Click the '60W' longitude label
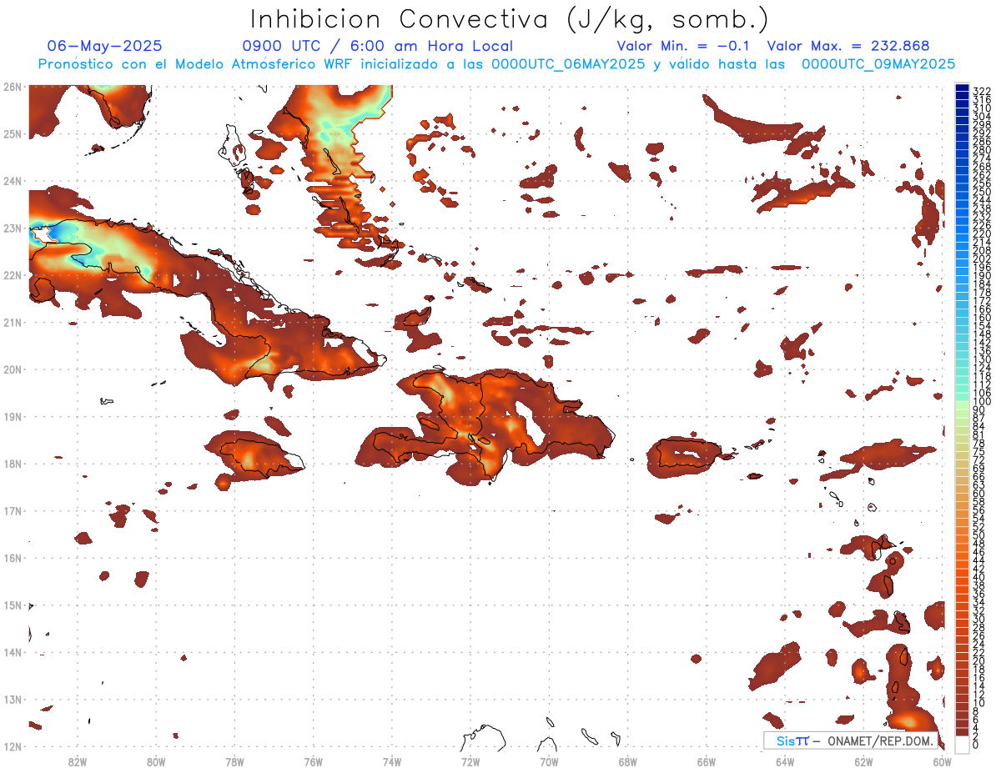Viewport: 1001px width, 773px height. tap(943, 761)
